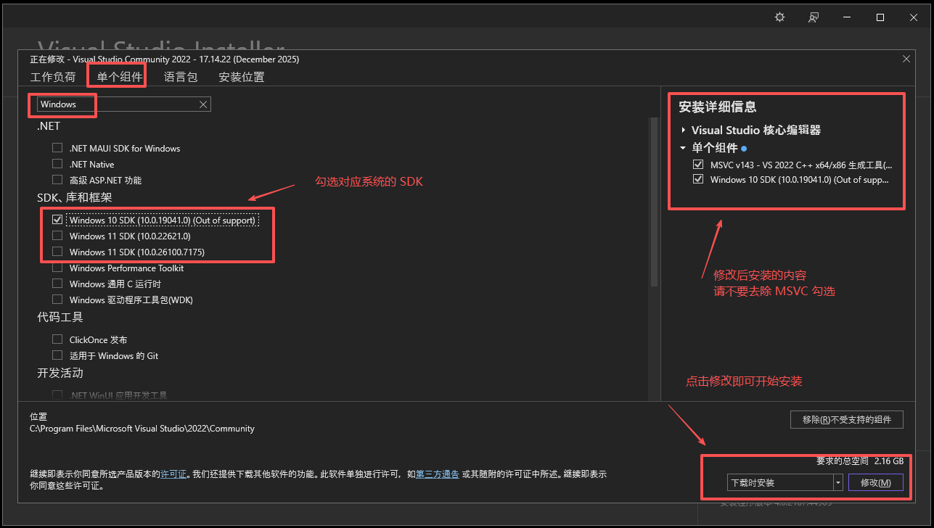Close the modify dialog with its X
The width and height of the screenshot is (934, 528).
click(906, 59)
